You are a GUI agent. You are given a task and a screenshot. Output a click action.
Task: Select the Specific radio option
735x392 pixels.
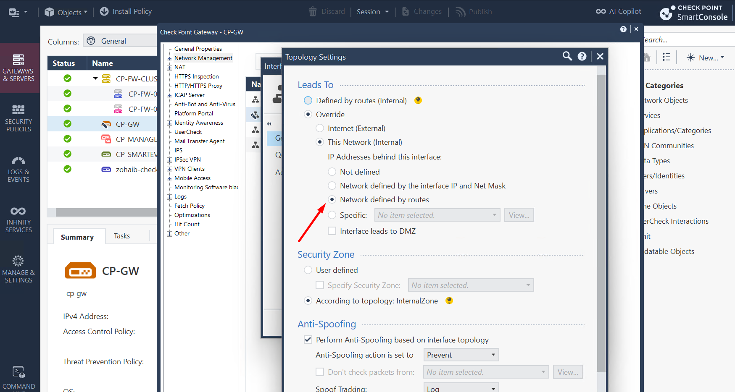point(332,215)
